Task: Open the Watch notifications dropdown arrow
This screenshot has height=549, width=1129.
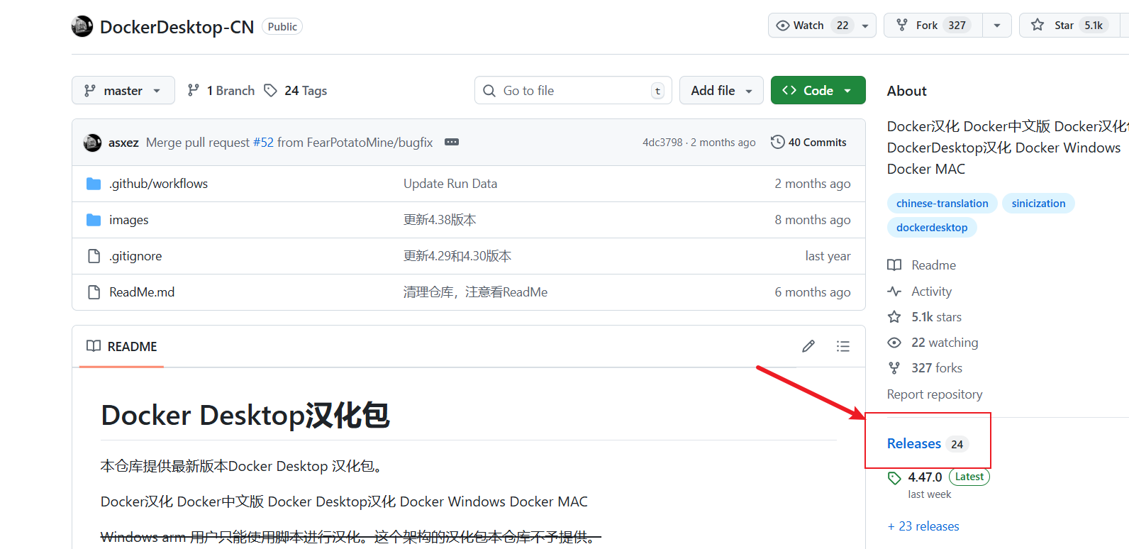Action: pos(865,26)
